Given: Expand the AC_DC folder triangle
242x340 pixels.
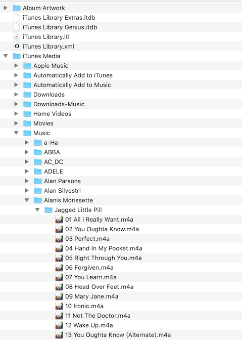Looking at the screenshot, I should tap(27, 162).
